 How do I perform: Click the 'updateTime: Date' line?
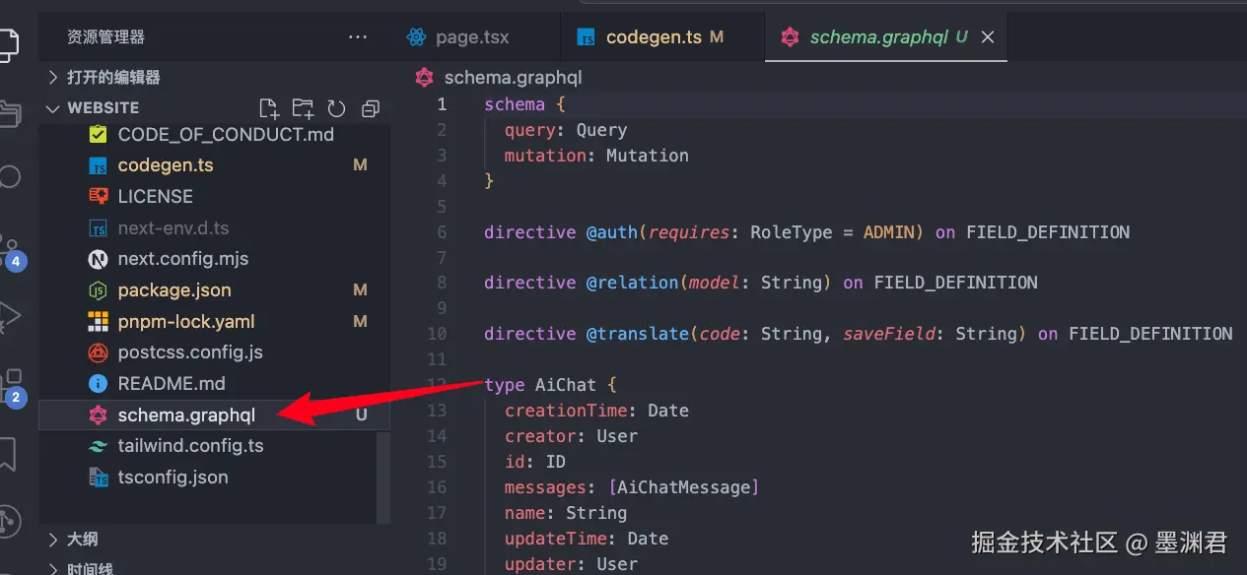point(587,539)
